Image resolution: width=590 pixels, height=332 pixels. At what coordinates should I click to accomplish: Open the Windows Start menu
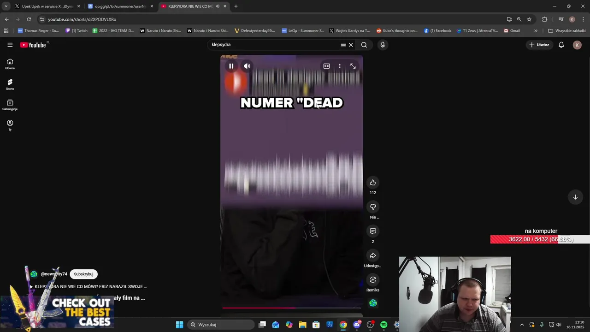179,325
